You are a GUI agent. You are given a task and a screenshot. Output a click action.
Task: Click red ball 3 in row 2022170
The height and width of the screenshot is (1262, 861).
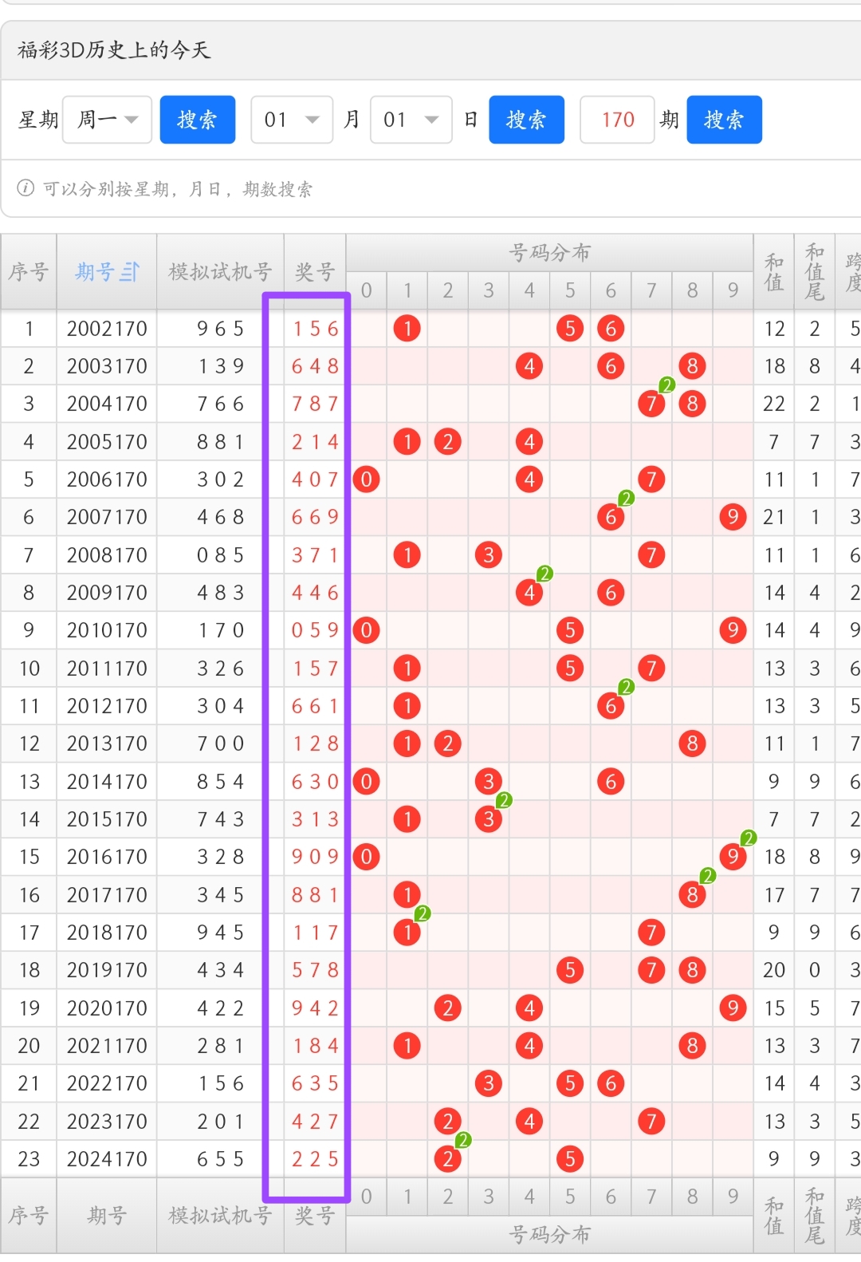[489, 1083]
